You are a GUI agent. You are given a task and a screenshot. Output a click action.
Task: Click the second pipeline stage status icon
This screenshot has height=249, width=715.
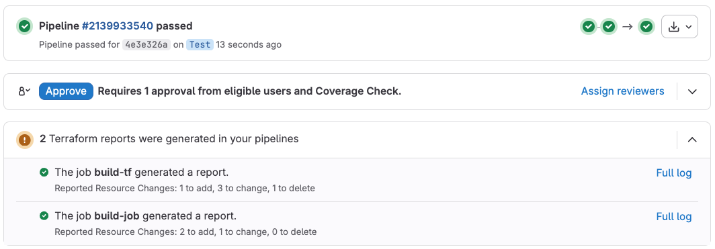pyautogui.click(x=609, y=27)
